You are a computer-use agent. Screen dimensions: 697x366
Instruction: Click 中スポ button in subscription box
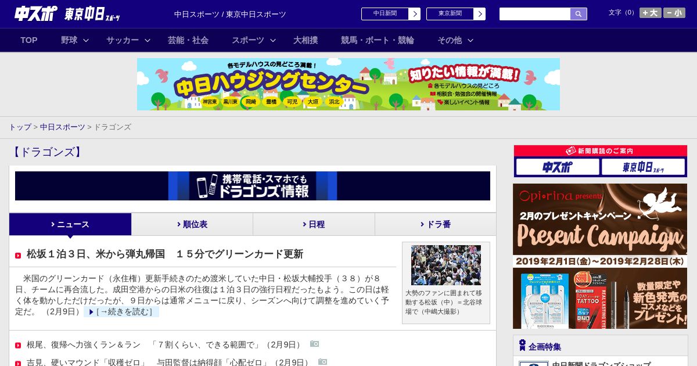tap(558, 167)
